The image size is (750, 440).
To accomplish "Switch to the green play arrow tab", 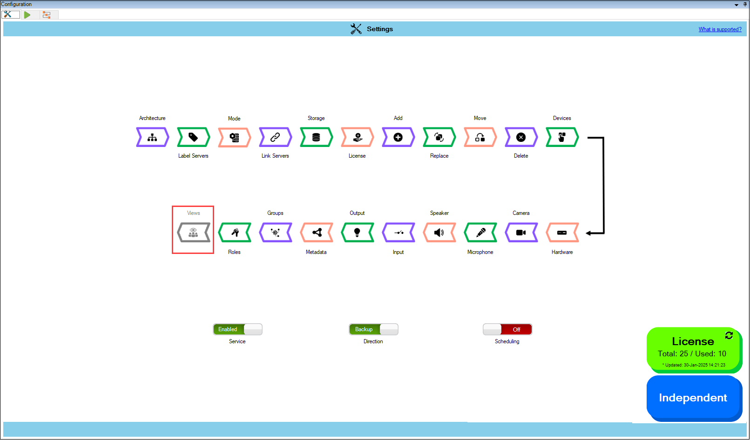I will [x=27, y=15].
